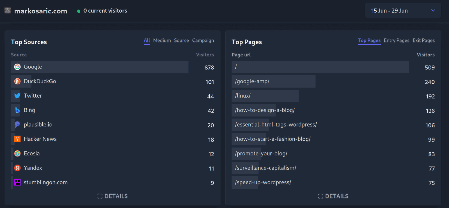Select the /surveillance-capitalism/ page row
Viewport: 449px width, 208px height.
[265, 168]
